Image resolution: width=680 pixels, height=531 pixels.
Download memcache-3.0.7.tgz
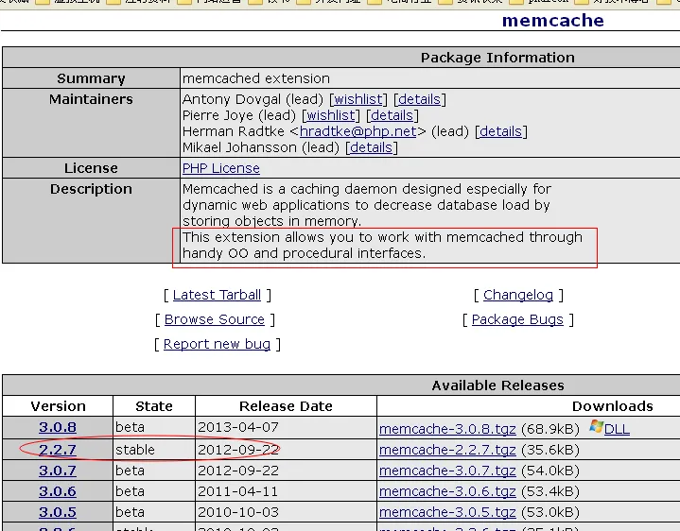pyautogui.click(x=447, y=471)
